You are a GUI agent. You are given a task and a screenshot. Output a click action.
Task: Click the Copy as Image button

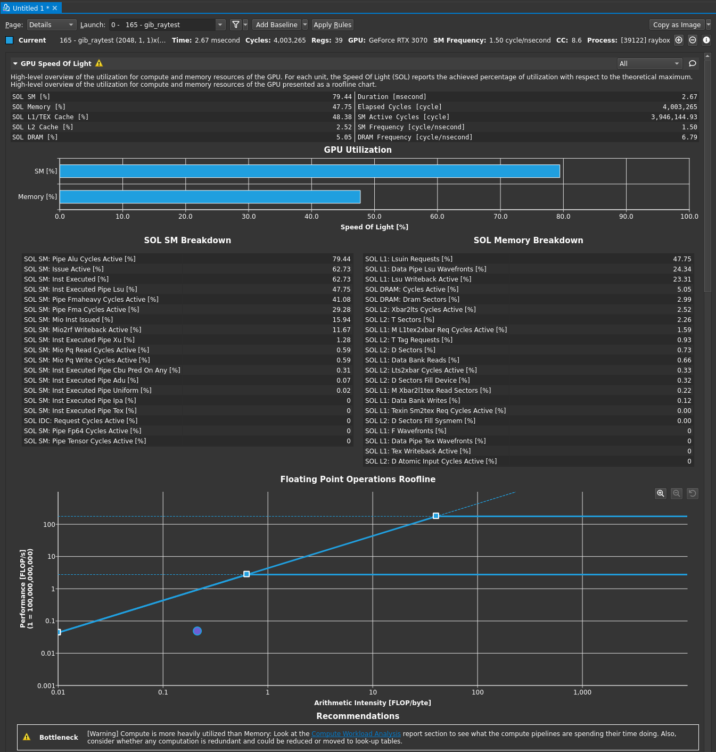(677, 24)
